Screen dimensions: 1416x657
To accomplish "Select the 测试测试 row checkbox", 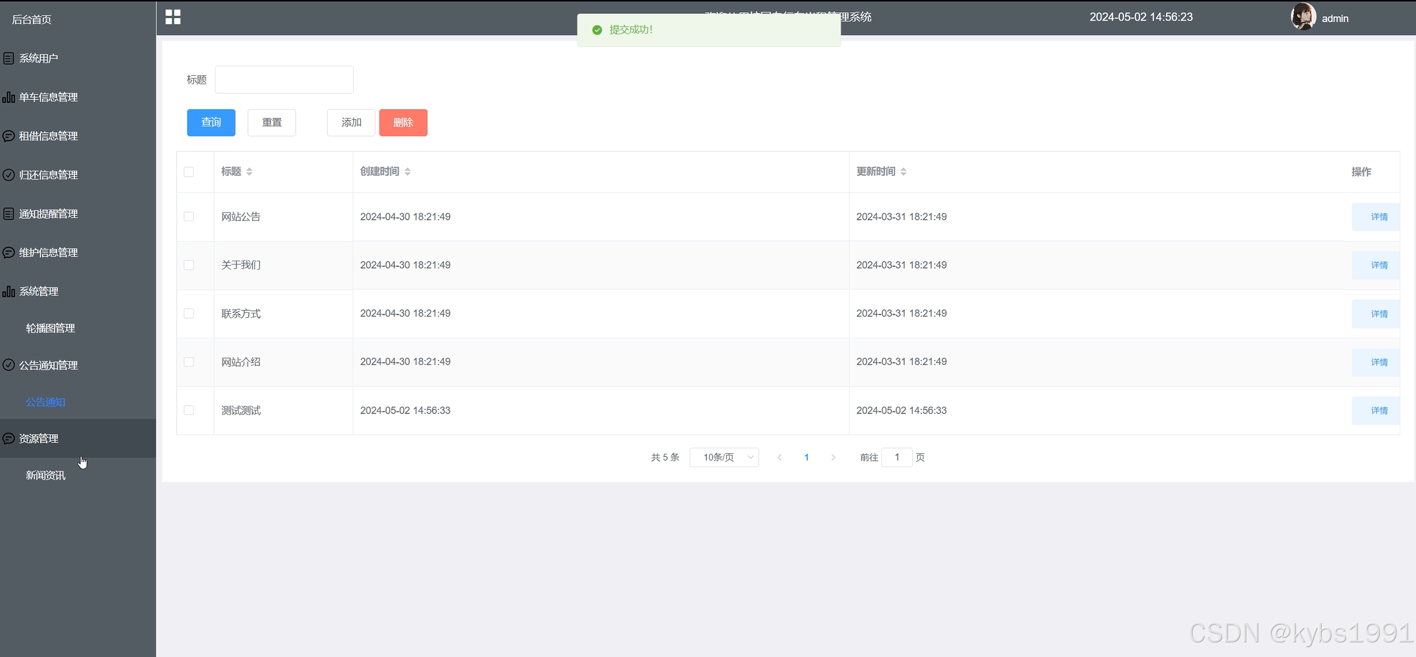I will [188, 410].
